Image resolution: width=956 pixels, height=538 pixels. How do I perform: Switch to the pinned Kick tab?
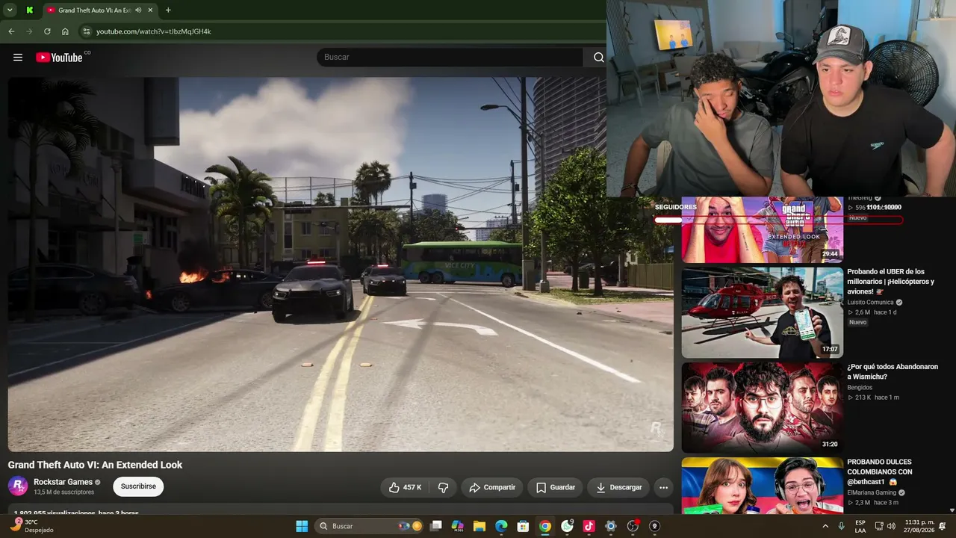29,10
